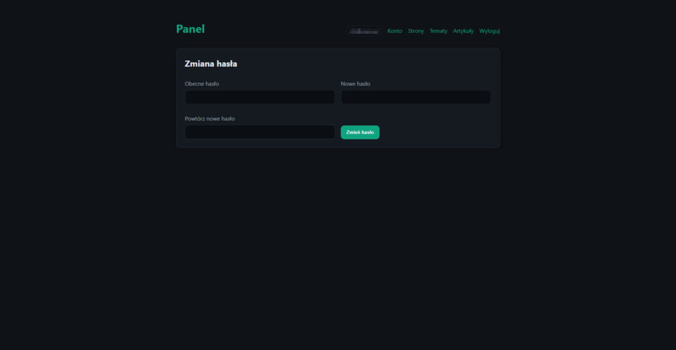
Task: Navigate to Artykuły
Action: [463, 31]
